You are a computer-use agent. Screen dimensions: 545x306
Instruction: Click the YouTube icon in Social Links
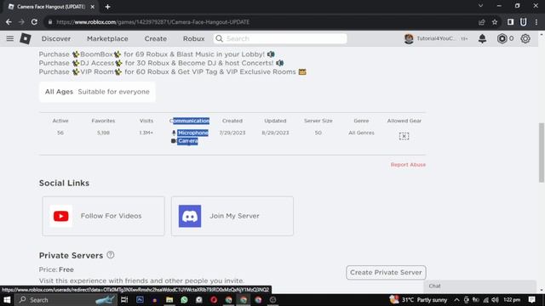click(x=60, y=216)
